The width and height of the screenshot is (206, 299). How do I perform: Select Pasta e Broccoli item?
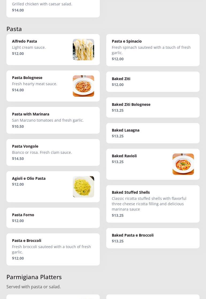click(27, 241)
